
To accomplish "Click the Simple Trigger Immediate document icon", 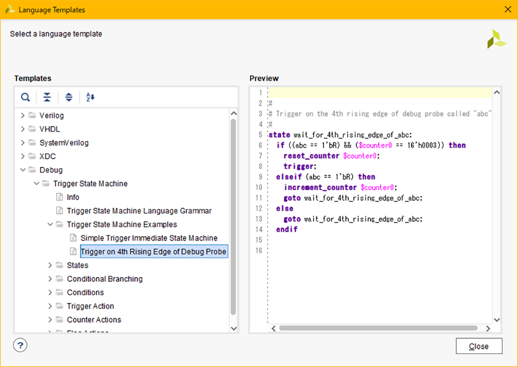I will click(73, 238).
